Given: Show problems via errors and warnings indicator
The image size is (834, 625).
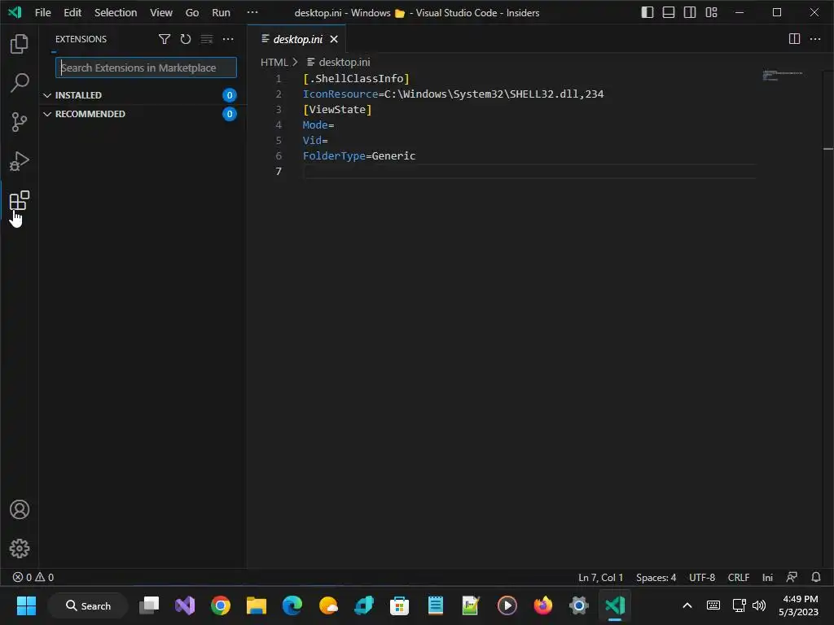Looking at the screenshot, I should [33, 577].
